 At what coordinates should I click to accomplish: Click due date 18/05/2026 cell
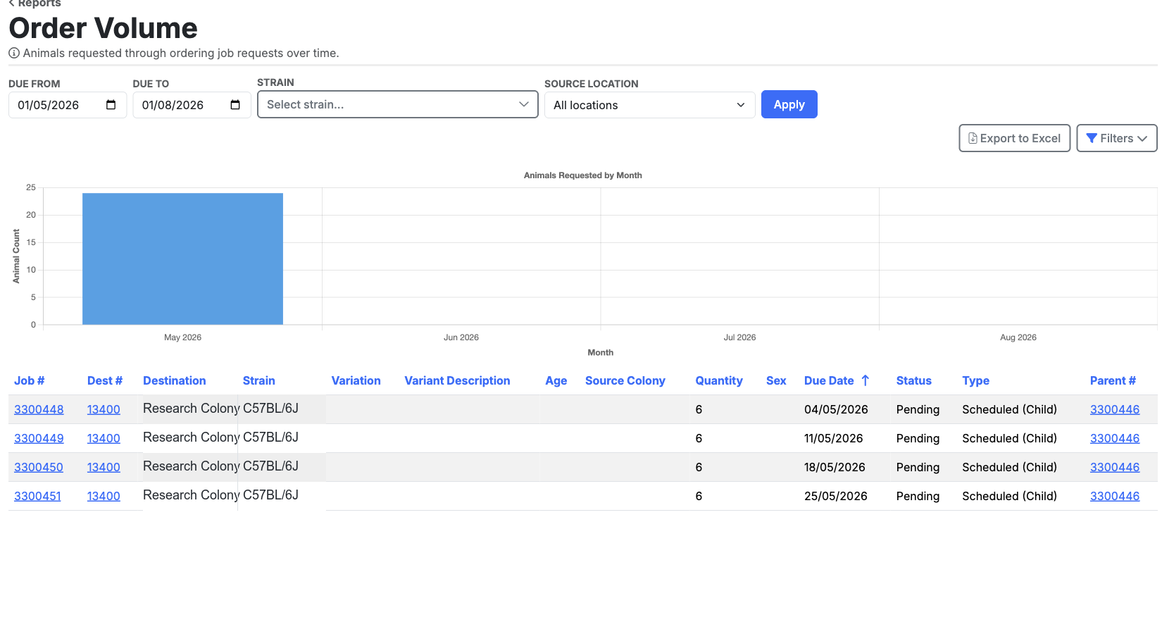point(835,467)
